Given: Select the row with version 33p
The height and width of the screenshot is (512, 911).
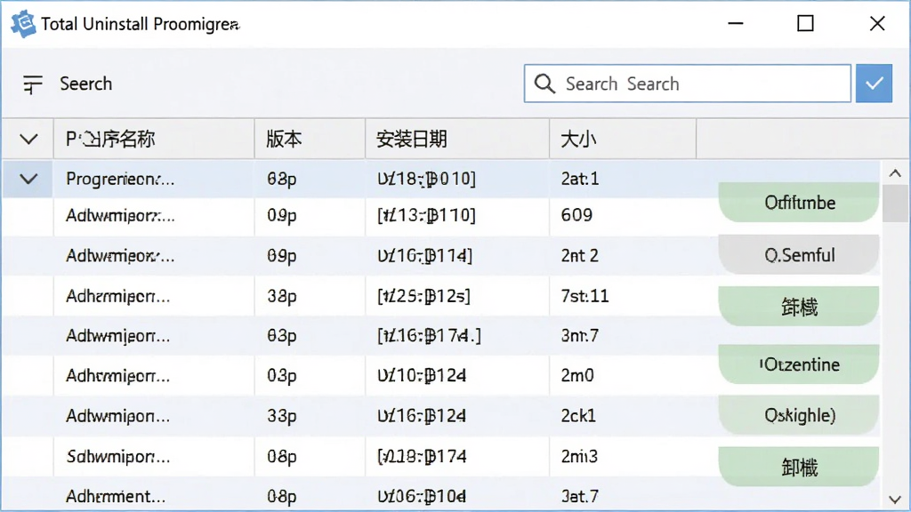Looking at the screenshot, I should click(441, 416).
